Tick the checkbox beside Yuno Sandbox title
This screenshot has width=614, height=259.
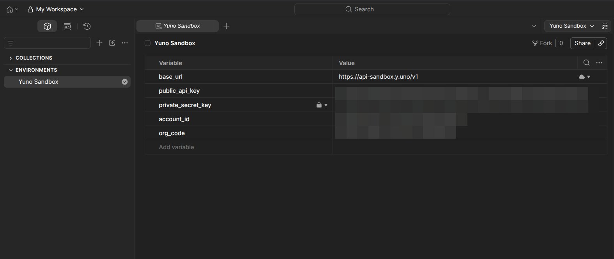148,43
